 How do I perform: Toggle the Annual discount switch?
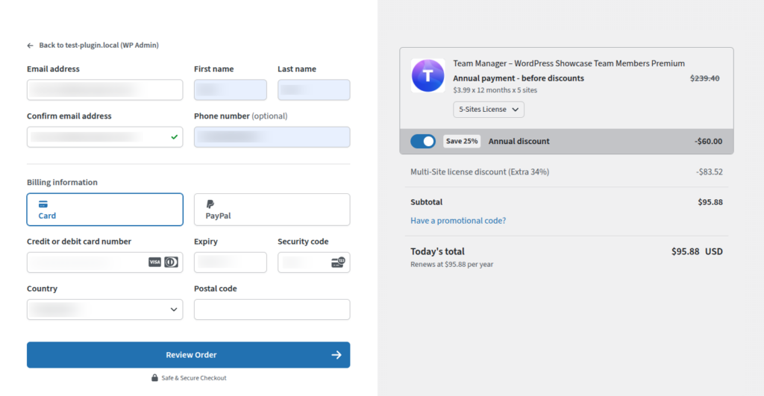point(423,141)
